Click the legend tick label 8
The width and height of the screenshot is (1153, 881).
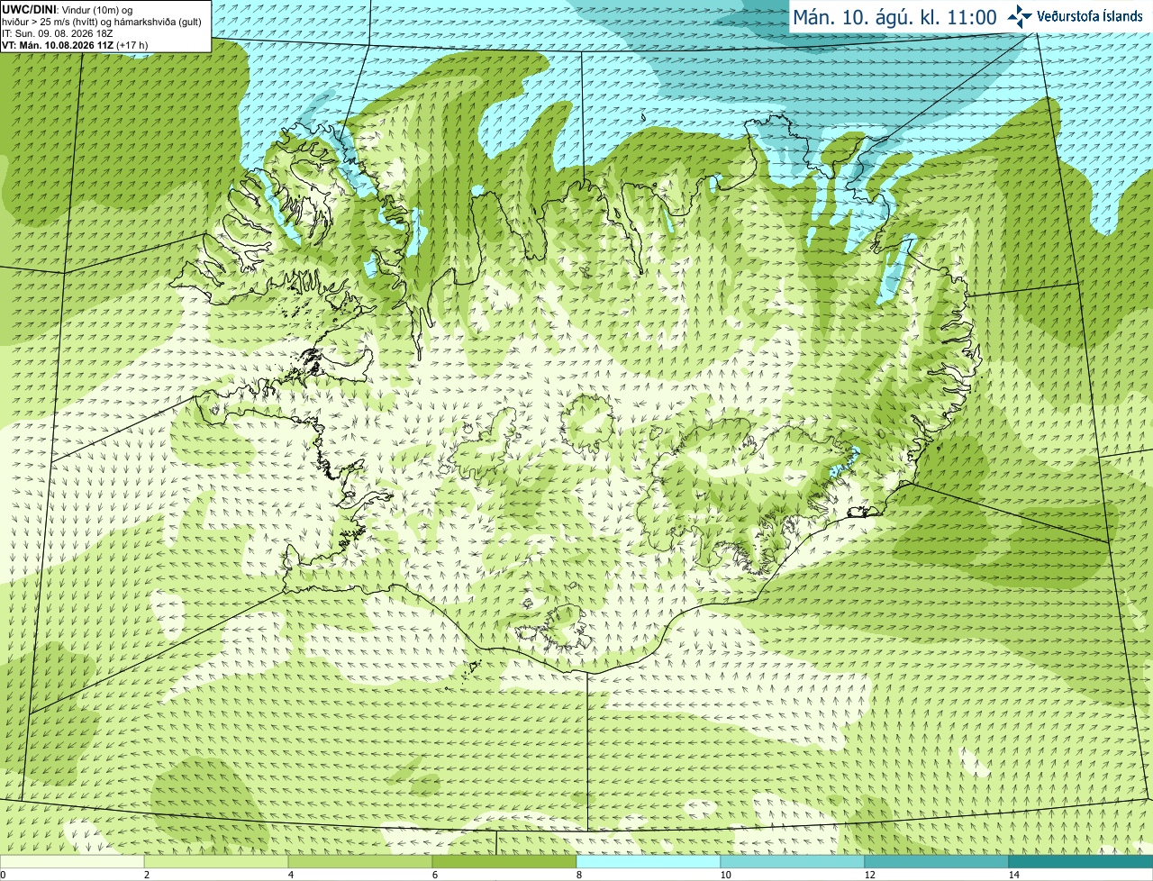tap(579, 875)
